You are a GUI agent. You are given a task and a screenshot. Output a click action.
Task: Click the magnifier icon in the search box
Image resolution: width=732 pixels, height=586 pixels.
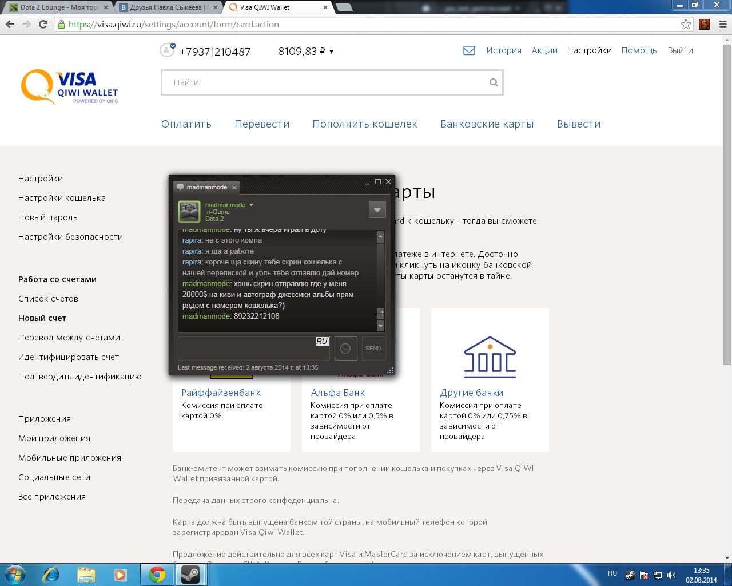[x=494, y=82]
